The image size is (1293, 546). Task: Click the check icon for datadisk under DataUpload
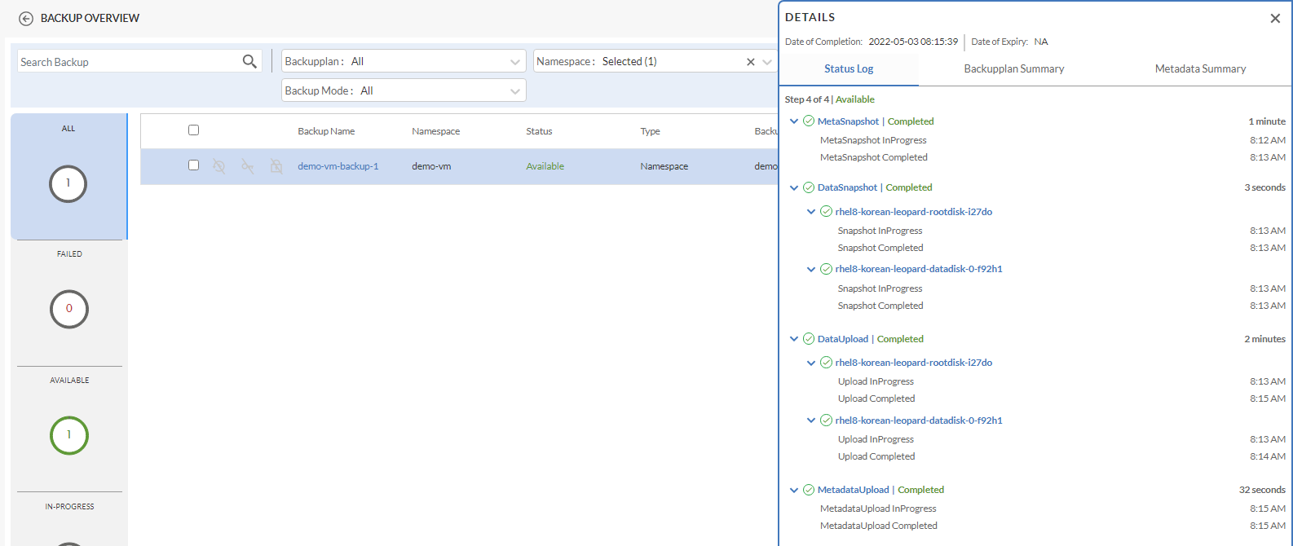826,421
